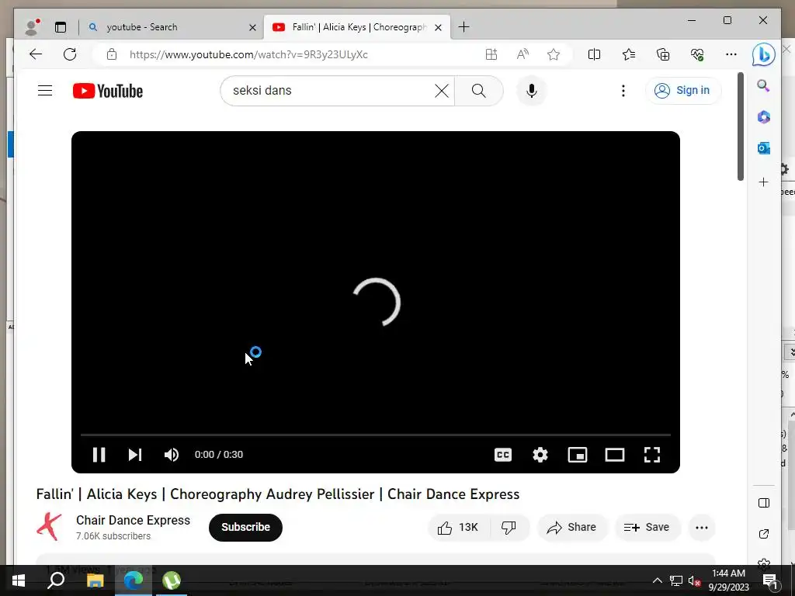Mute the video player volume
The height and width of the screenshot is (596, 795).
[x=172, y=455]
